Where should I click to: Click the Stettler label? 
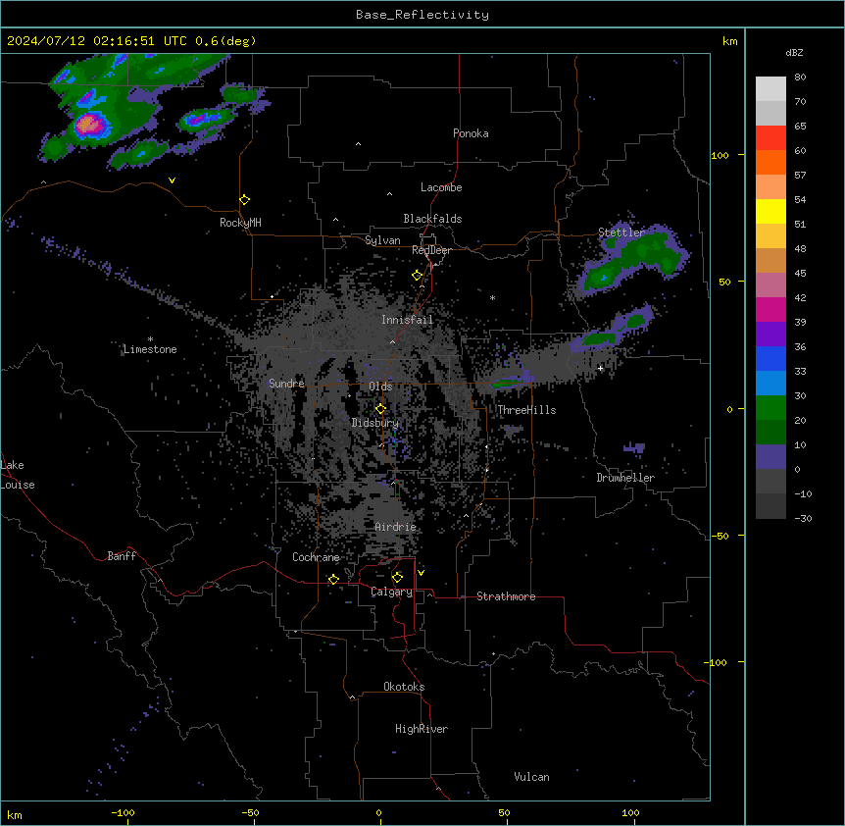(621, 232)
